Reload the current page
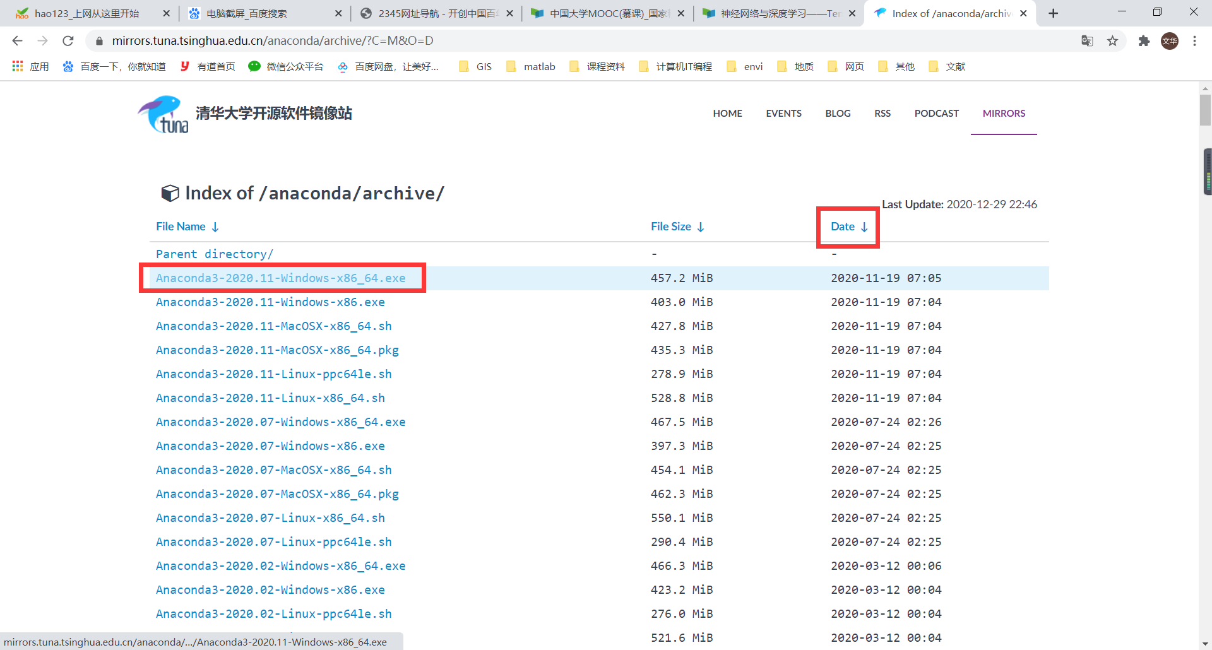Image resolution: width=1212 pixels, height=650 pixels. (x=68, y=41)
